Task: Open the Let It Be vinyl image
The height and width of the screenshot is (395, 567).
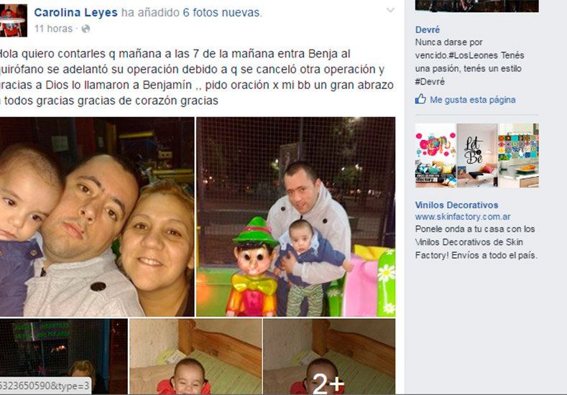Action: click(x=477, y=155)
